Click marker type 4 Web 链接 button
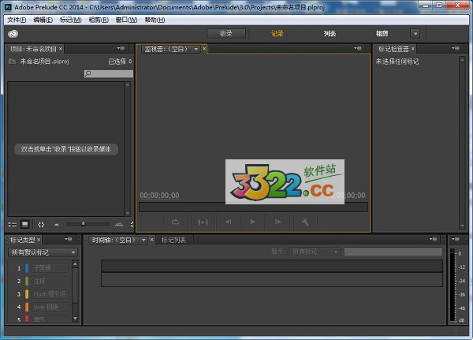 coord(50,307)
